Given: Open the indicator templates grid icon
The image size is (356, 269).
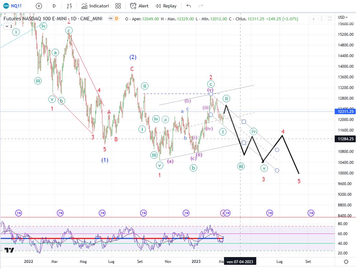Looking at the screenshot, I should [118, 6].
